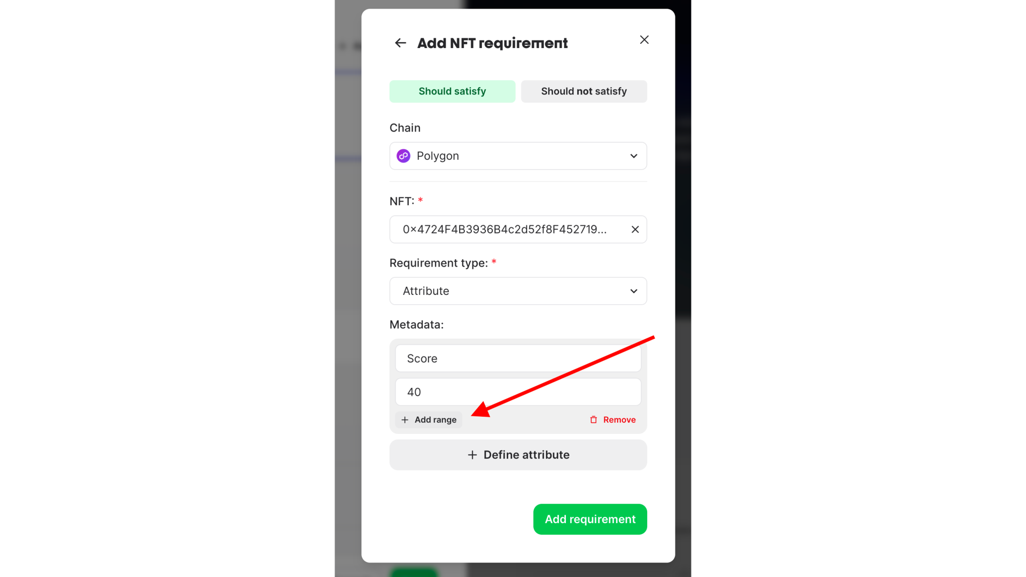Toggle the Should satisfy option
Screen dimensions: 1026x577
pyautogui.click(x=452, y=90)
